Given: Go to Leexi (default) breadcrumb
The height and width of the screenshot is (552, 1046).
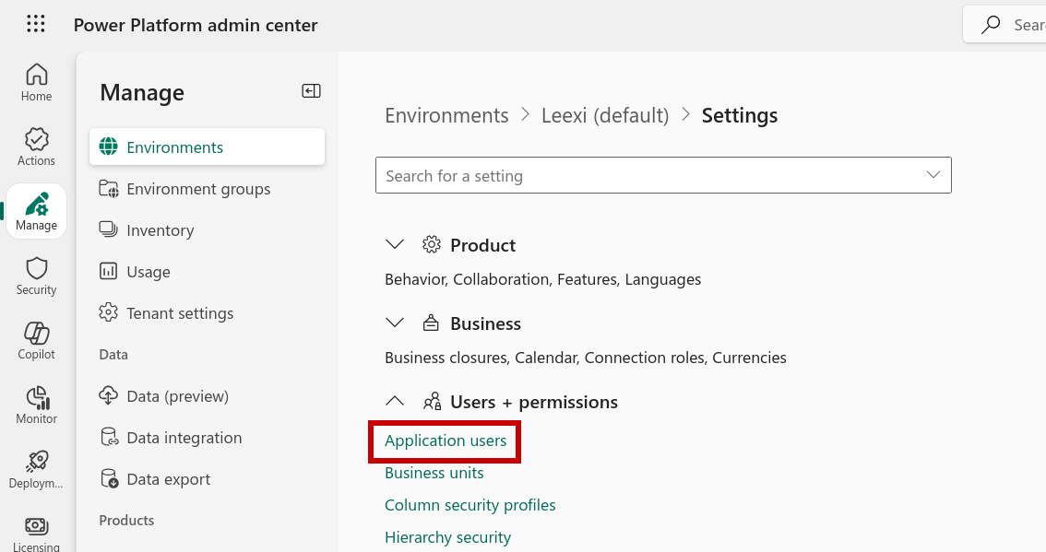Looking at the screenshot, I should click(x=605, y=115).
